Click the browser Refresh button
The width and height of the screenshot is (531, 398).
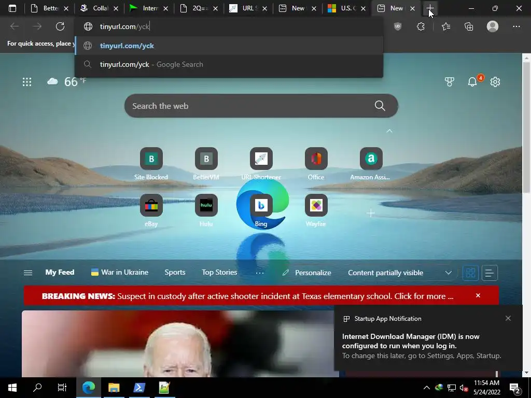60,26
